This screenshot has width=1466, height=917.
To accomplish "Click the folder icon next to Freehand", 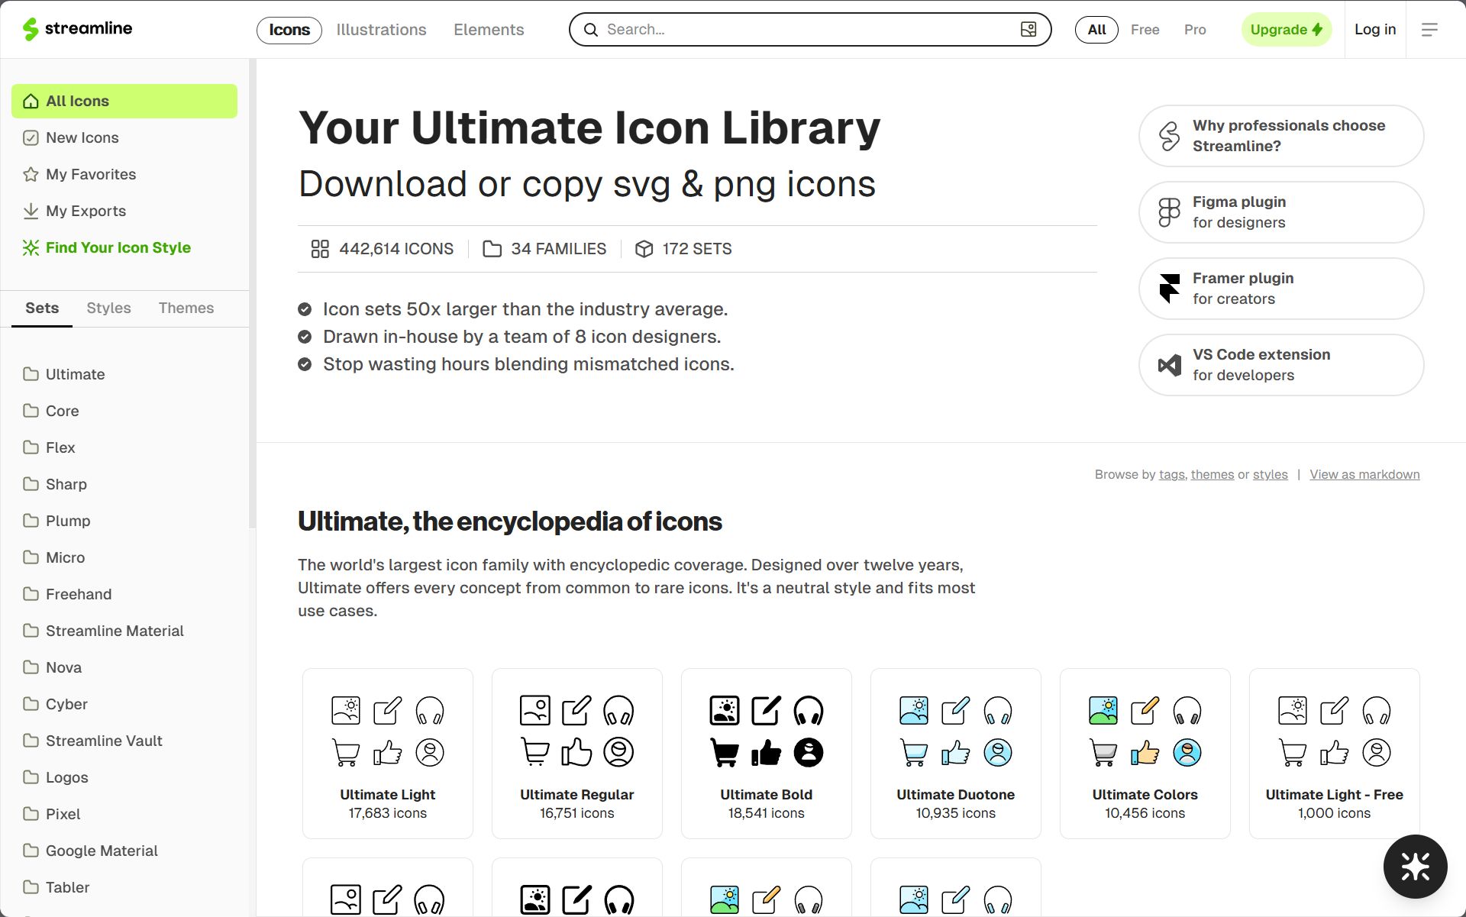I will coord(31,594).
